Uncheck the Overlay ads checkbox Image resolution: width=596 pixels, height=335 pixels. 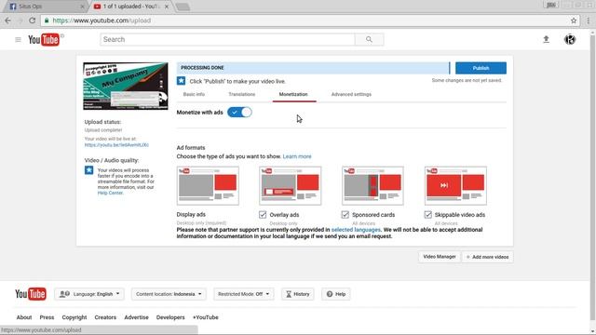click(263, 215)
